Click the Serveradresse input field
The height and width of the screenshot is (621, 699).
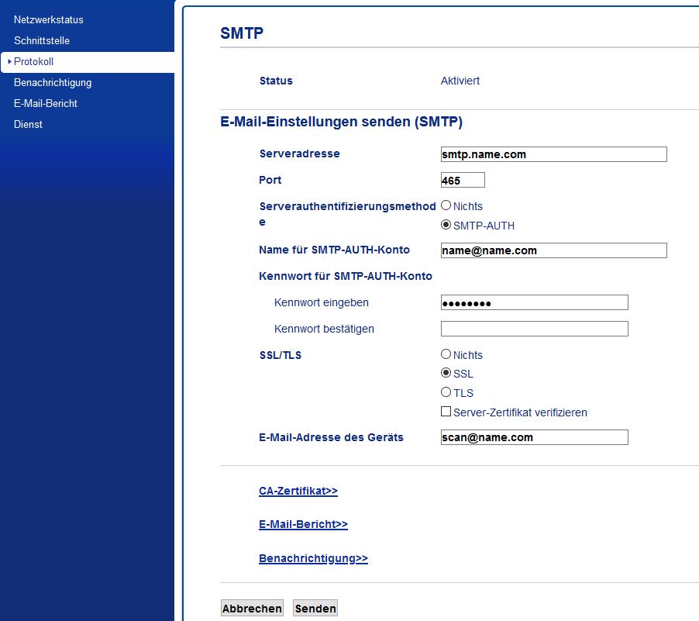553,154
